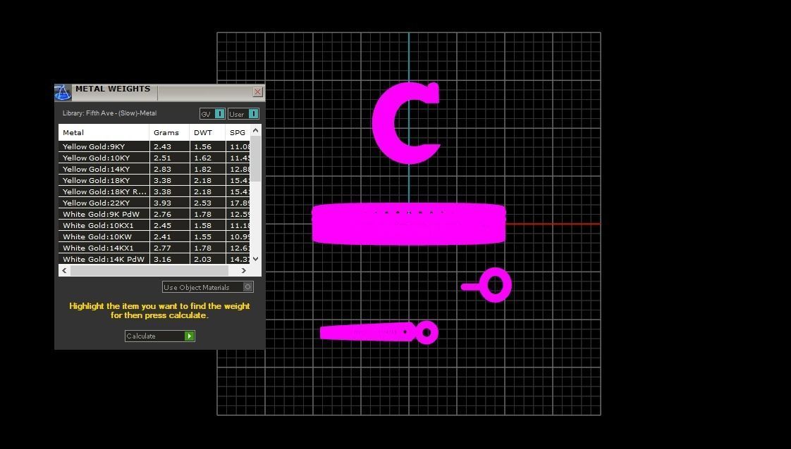The width and height of the screenshot is (791, 449).
Task: Click the 1.55 DWT value
Action: 203,236
